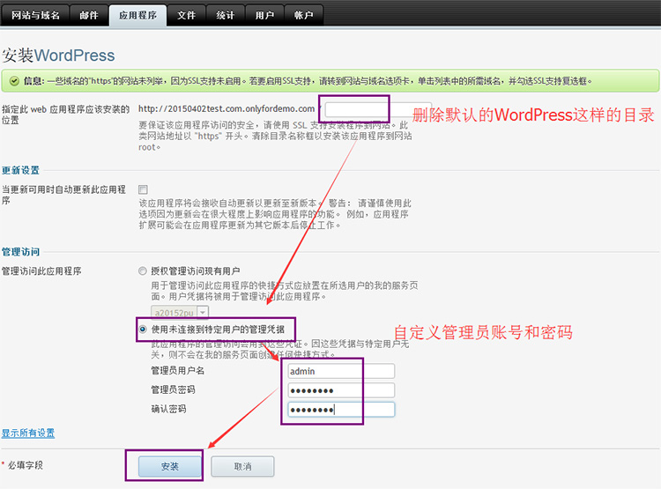Go to the 统计 tab

click(x=225, y=15)
